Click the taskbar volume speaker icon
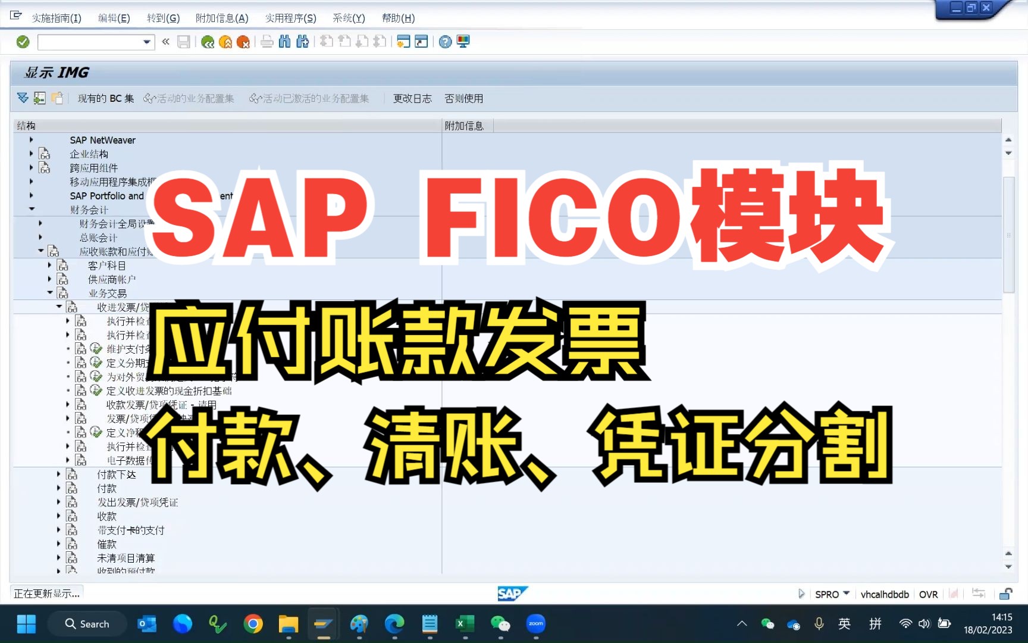This screenshot has width=1028, height=643. point(924,624)
